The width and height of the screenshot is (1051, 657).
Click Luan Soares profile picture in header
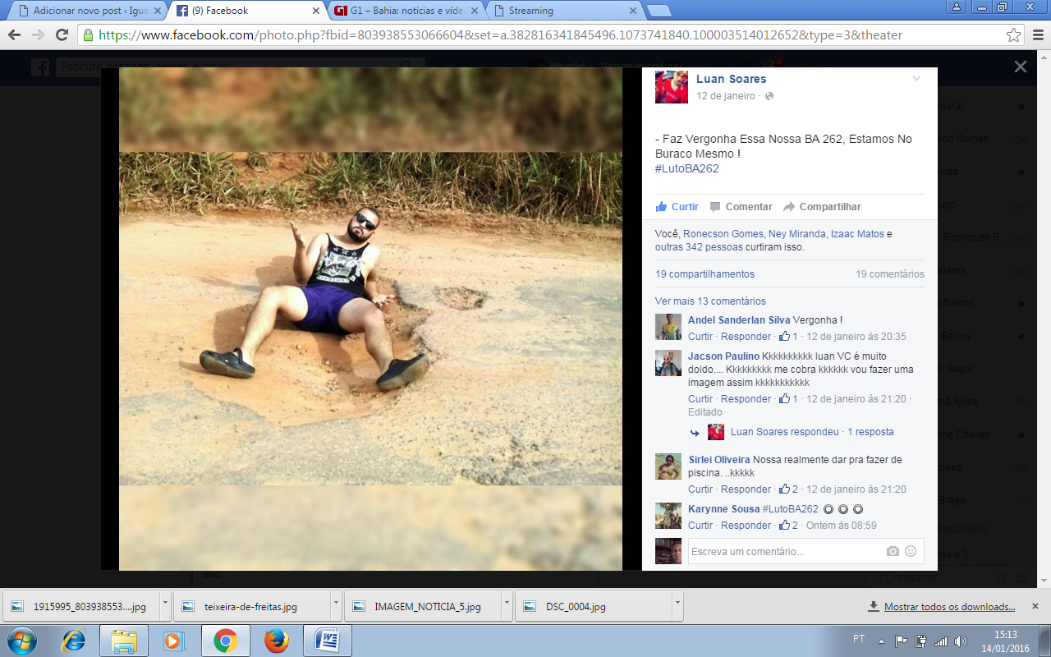tap(672, 87)
